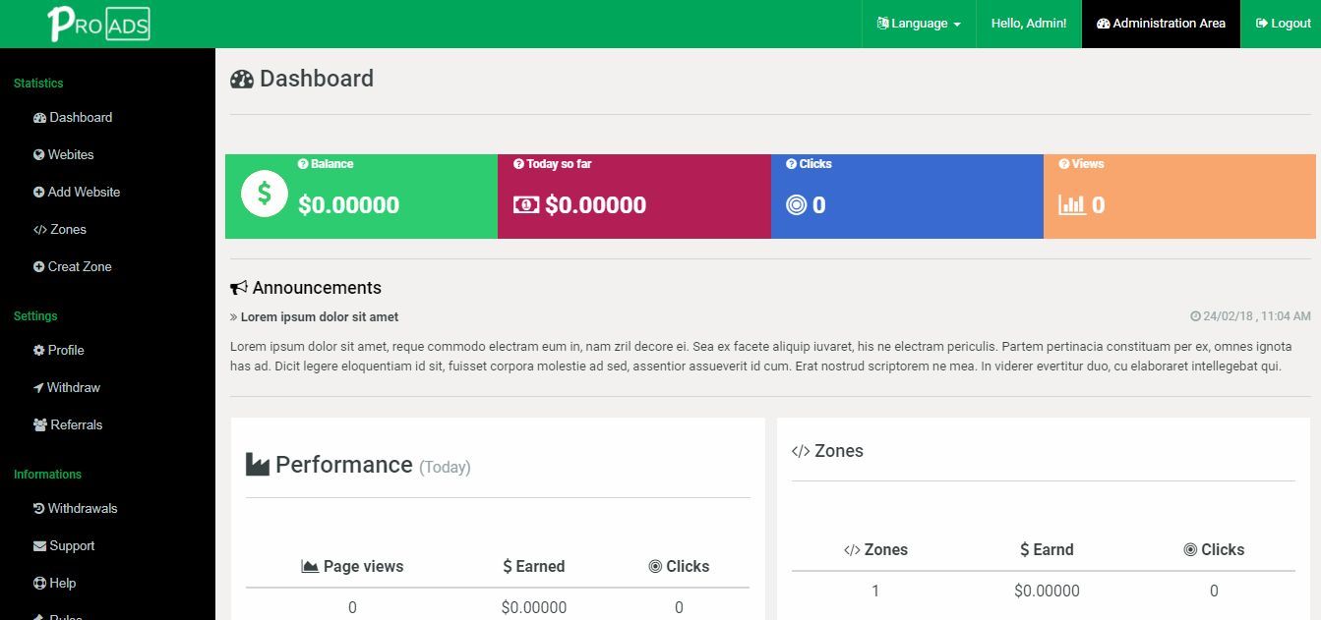Click the Hello, Admin! greeting link
This screenshot has height=620, width=1321.
[x=1029, y=24]
